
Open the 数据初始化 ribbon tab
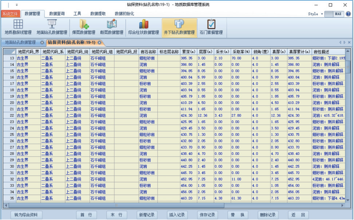(125, 14)
